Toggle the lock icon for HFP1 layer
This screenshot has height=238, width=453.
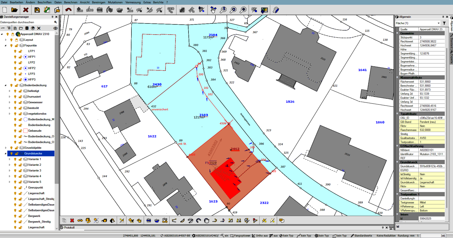pos(20,57)
